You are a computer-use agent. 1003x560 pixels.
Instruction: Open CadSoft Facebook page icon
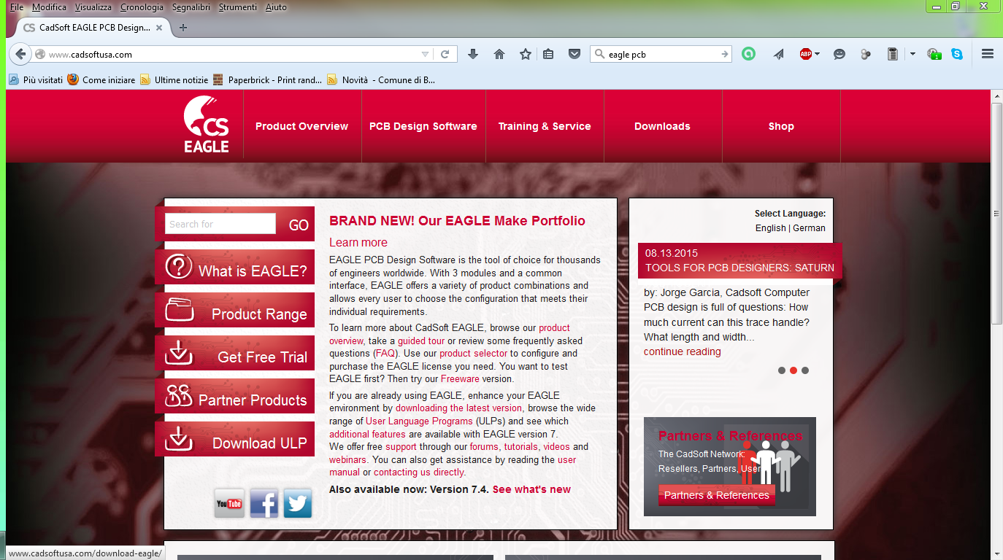tap(264, 503)
